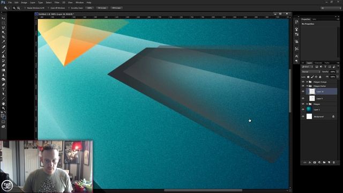Select the History Brush tool
Image resolution: width=343 pixels, height=193 pixels.
(3, 61)
